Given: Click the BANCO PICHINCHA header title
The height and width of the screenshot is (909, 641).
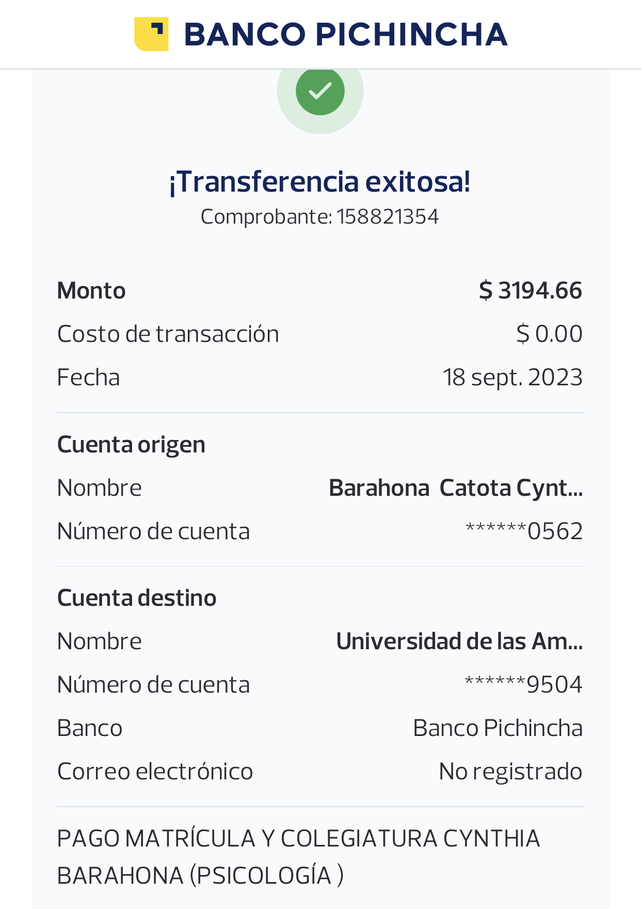Looking at the screenshot, I should tap(346, 34).
